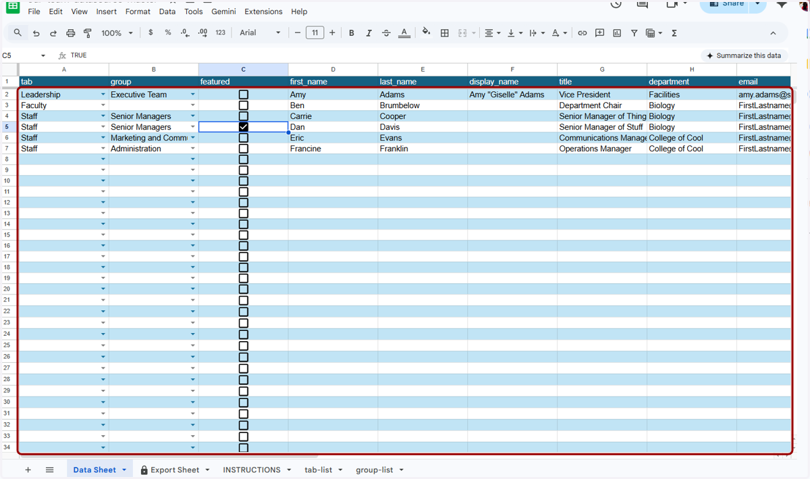
Task: Select column C header
Action: click(x=244, y=70)
